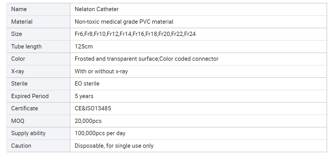Click "Disposable, for single use only" caution text
This screenshot has height=154, width=330.
coord(114,146)
